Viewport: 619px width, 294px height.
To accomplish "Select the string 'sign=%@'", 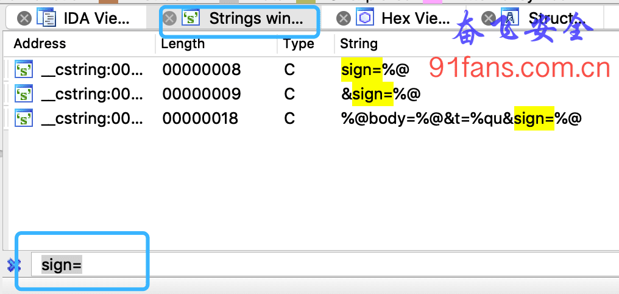I will (x=375, y=70).
